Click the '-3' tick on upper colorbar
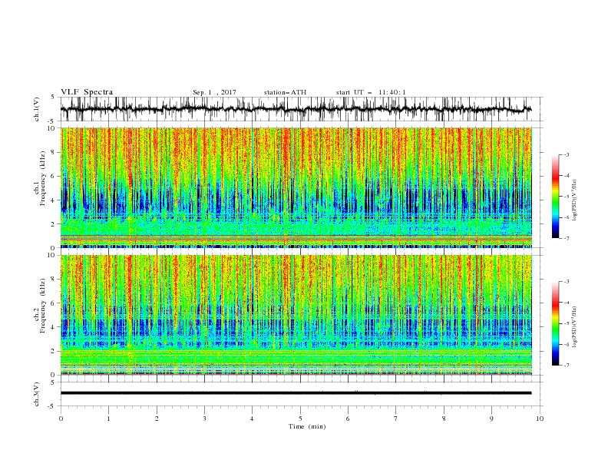 point(567,154)
